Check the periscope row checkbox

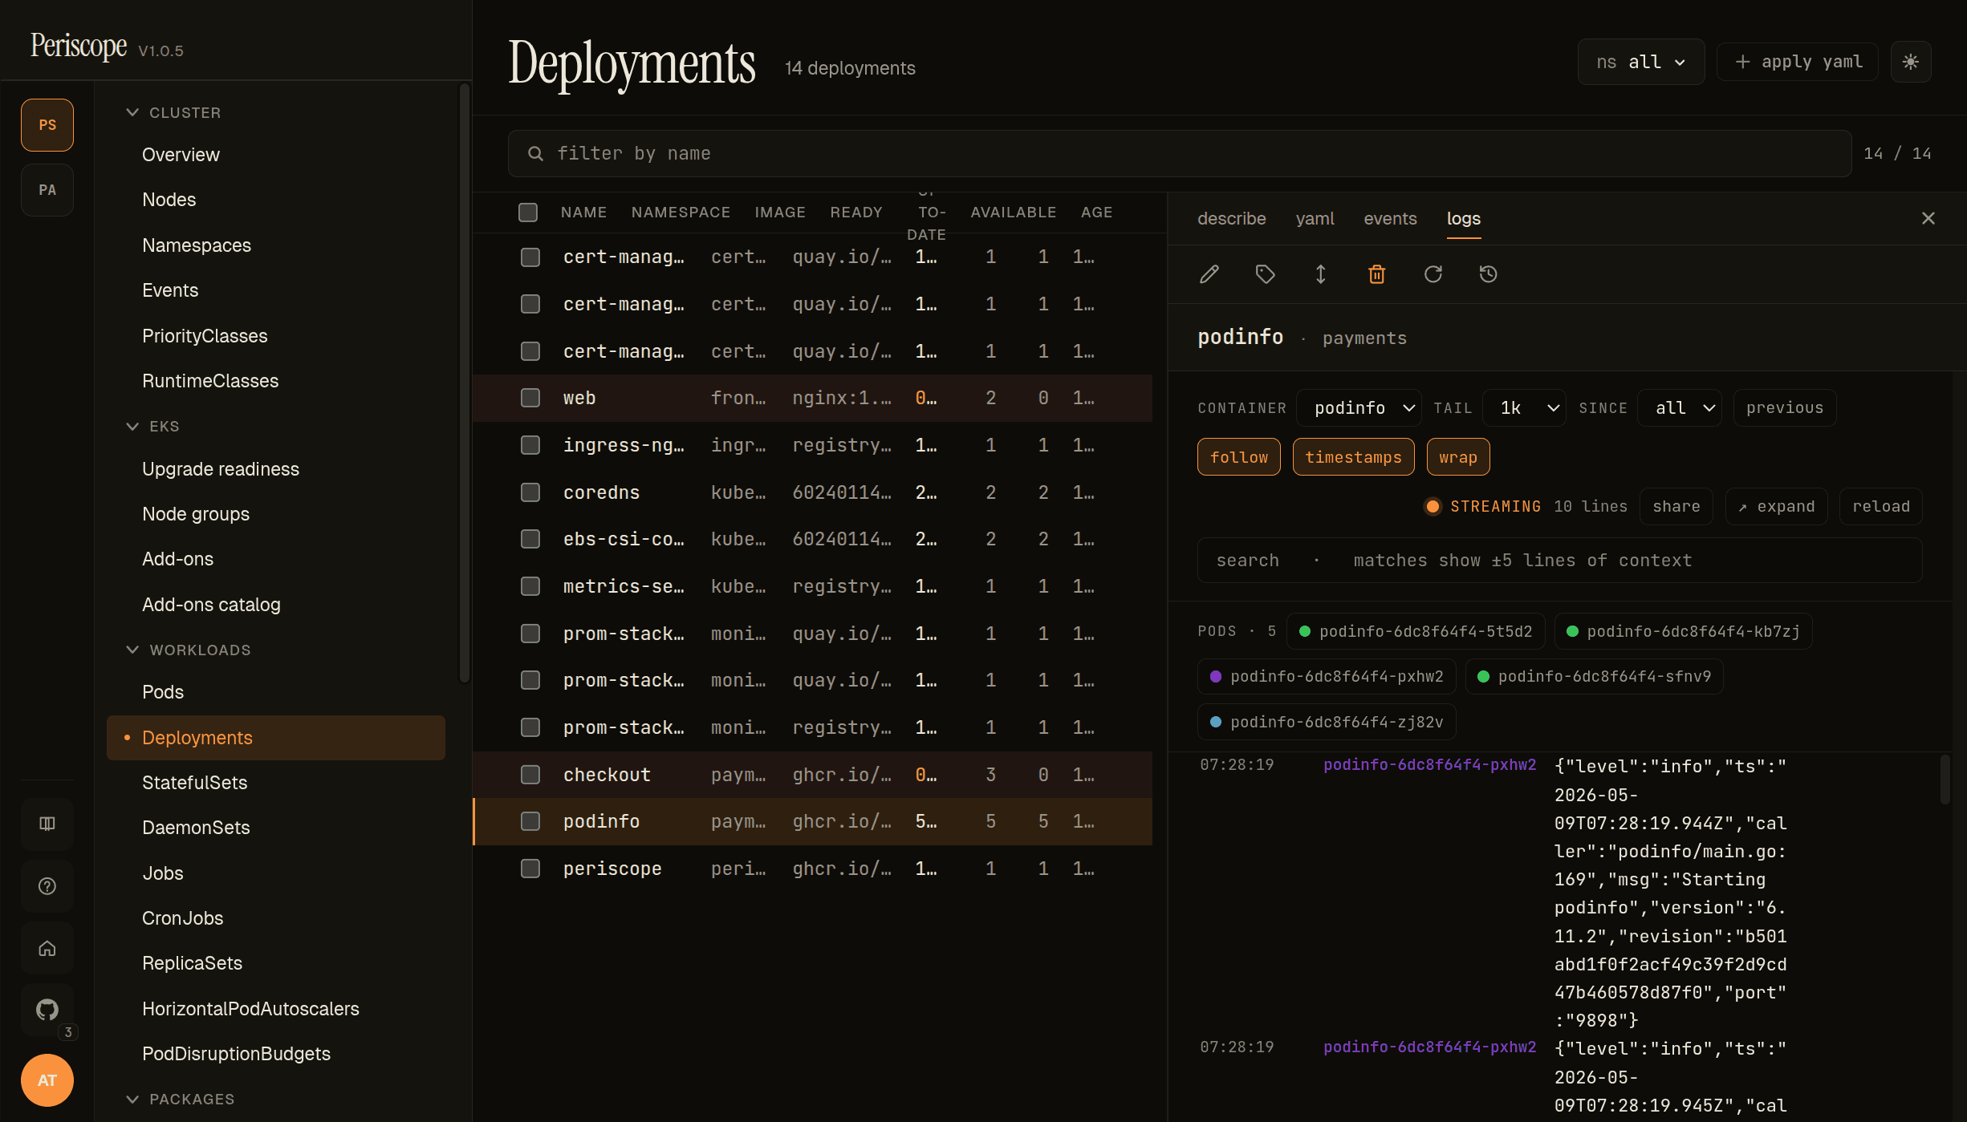tap(530, 869)
